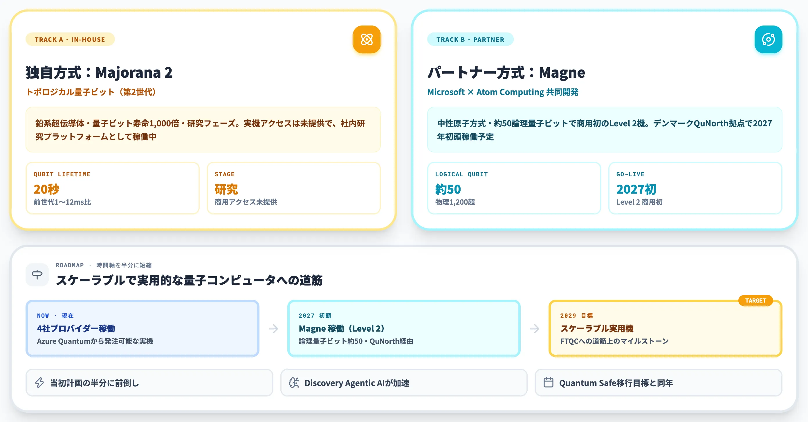
Task: Click the brain icon beside Discovery Agentic AI
Action: tap(294, 383)
